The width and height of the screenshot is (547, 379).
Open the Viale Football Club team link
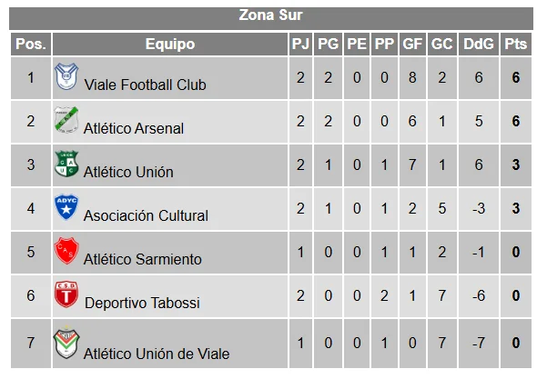click(x=145, y=85)
